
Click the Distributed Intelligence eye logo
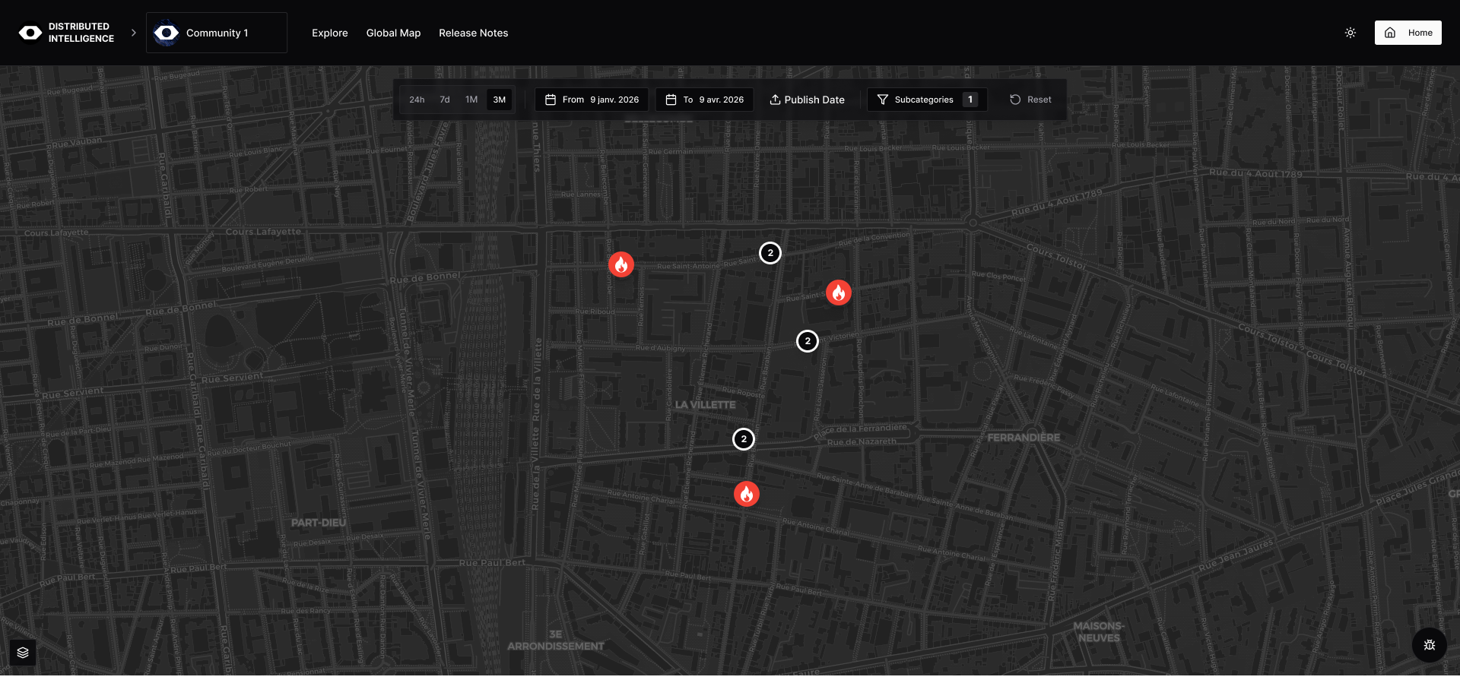30,33
